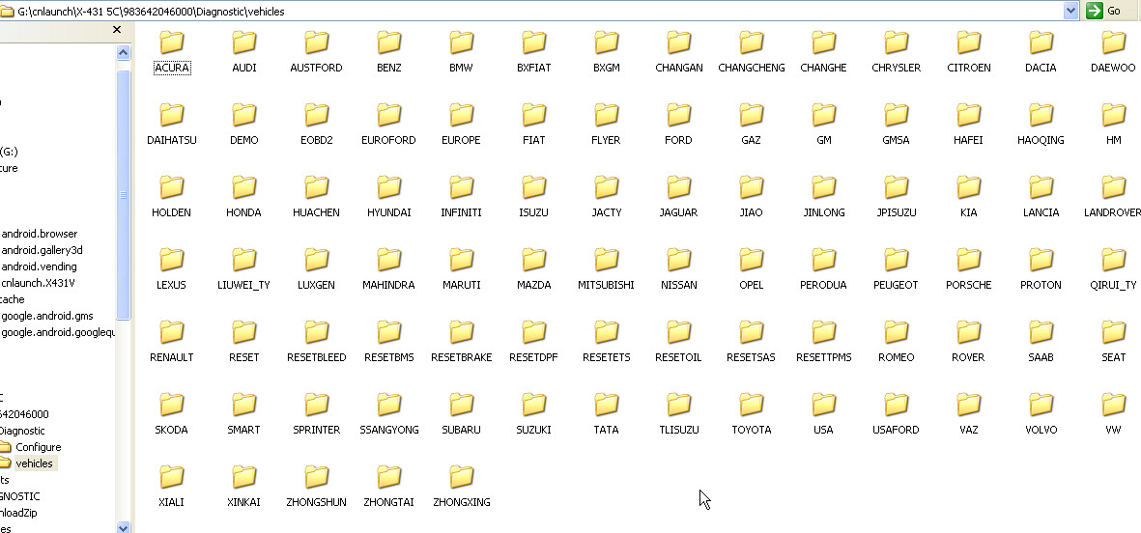Image resolution: width=1141 pixels, height=533 pixels.
Task: Click the RENAULT folder
Action: 172,342
